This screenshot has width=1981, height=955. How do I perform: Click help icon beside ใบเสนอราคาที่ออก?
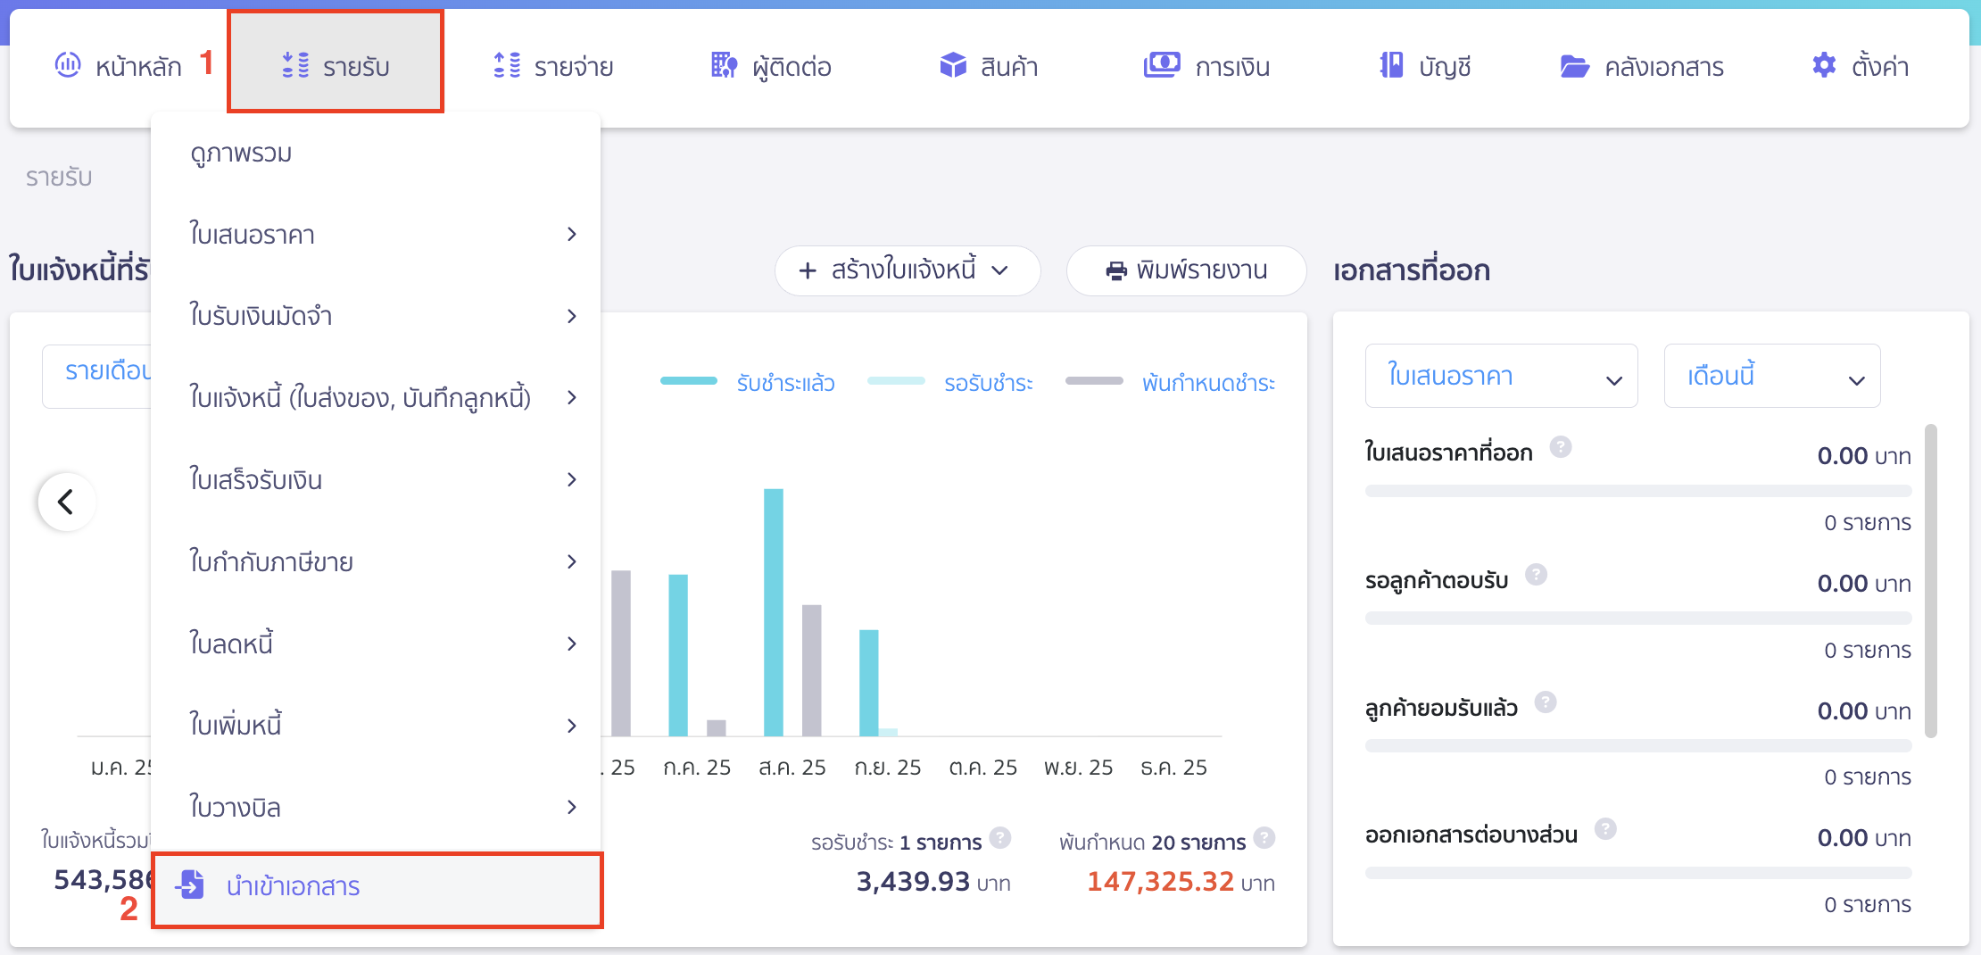[1560, 446]
